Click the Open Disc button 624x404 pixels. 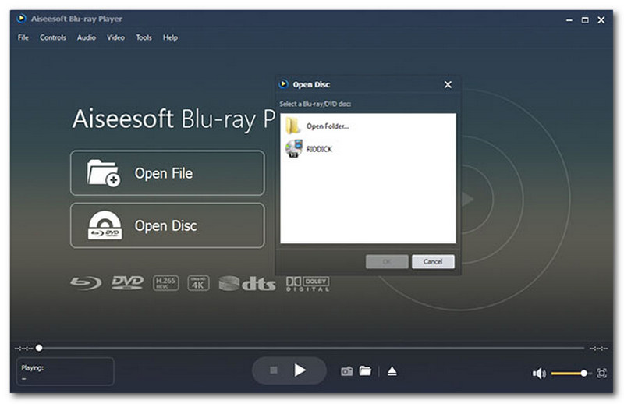pos(168,225)
